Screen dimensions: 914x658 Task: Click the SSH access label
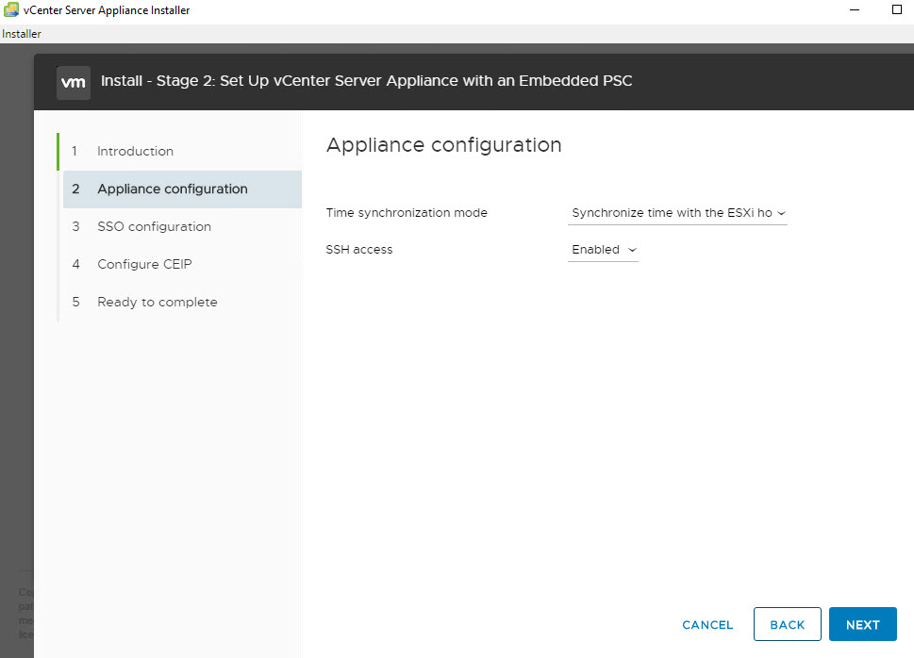tap(358, 250)
